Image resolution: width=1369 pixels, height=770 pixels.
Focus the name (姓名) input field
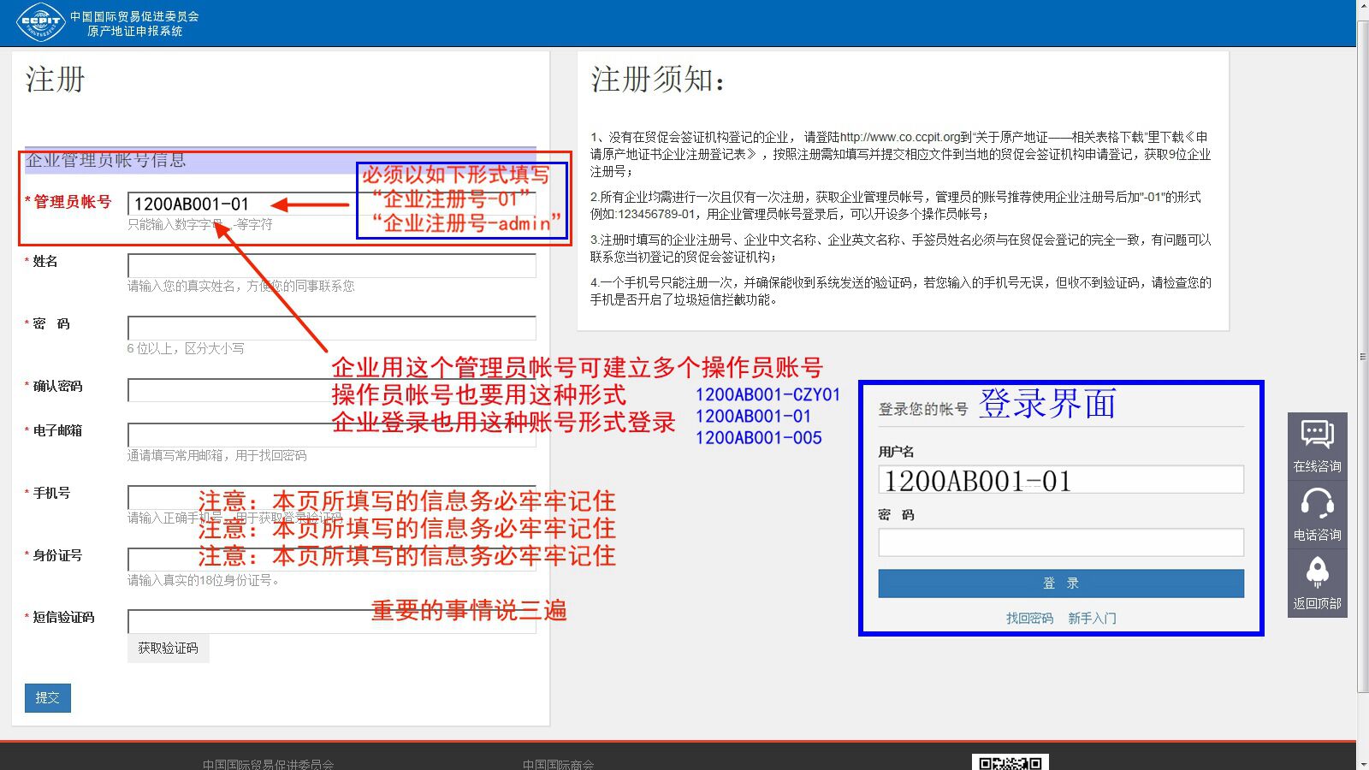331,265
